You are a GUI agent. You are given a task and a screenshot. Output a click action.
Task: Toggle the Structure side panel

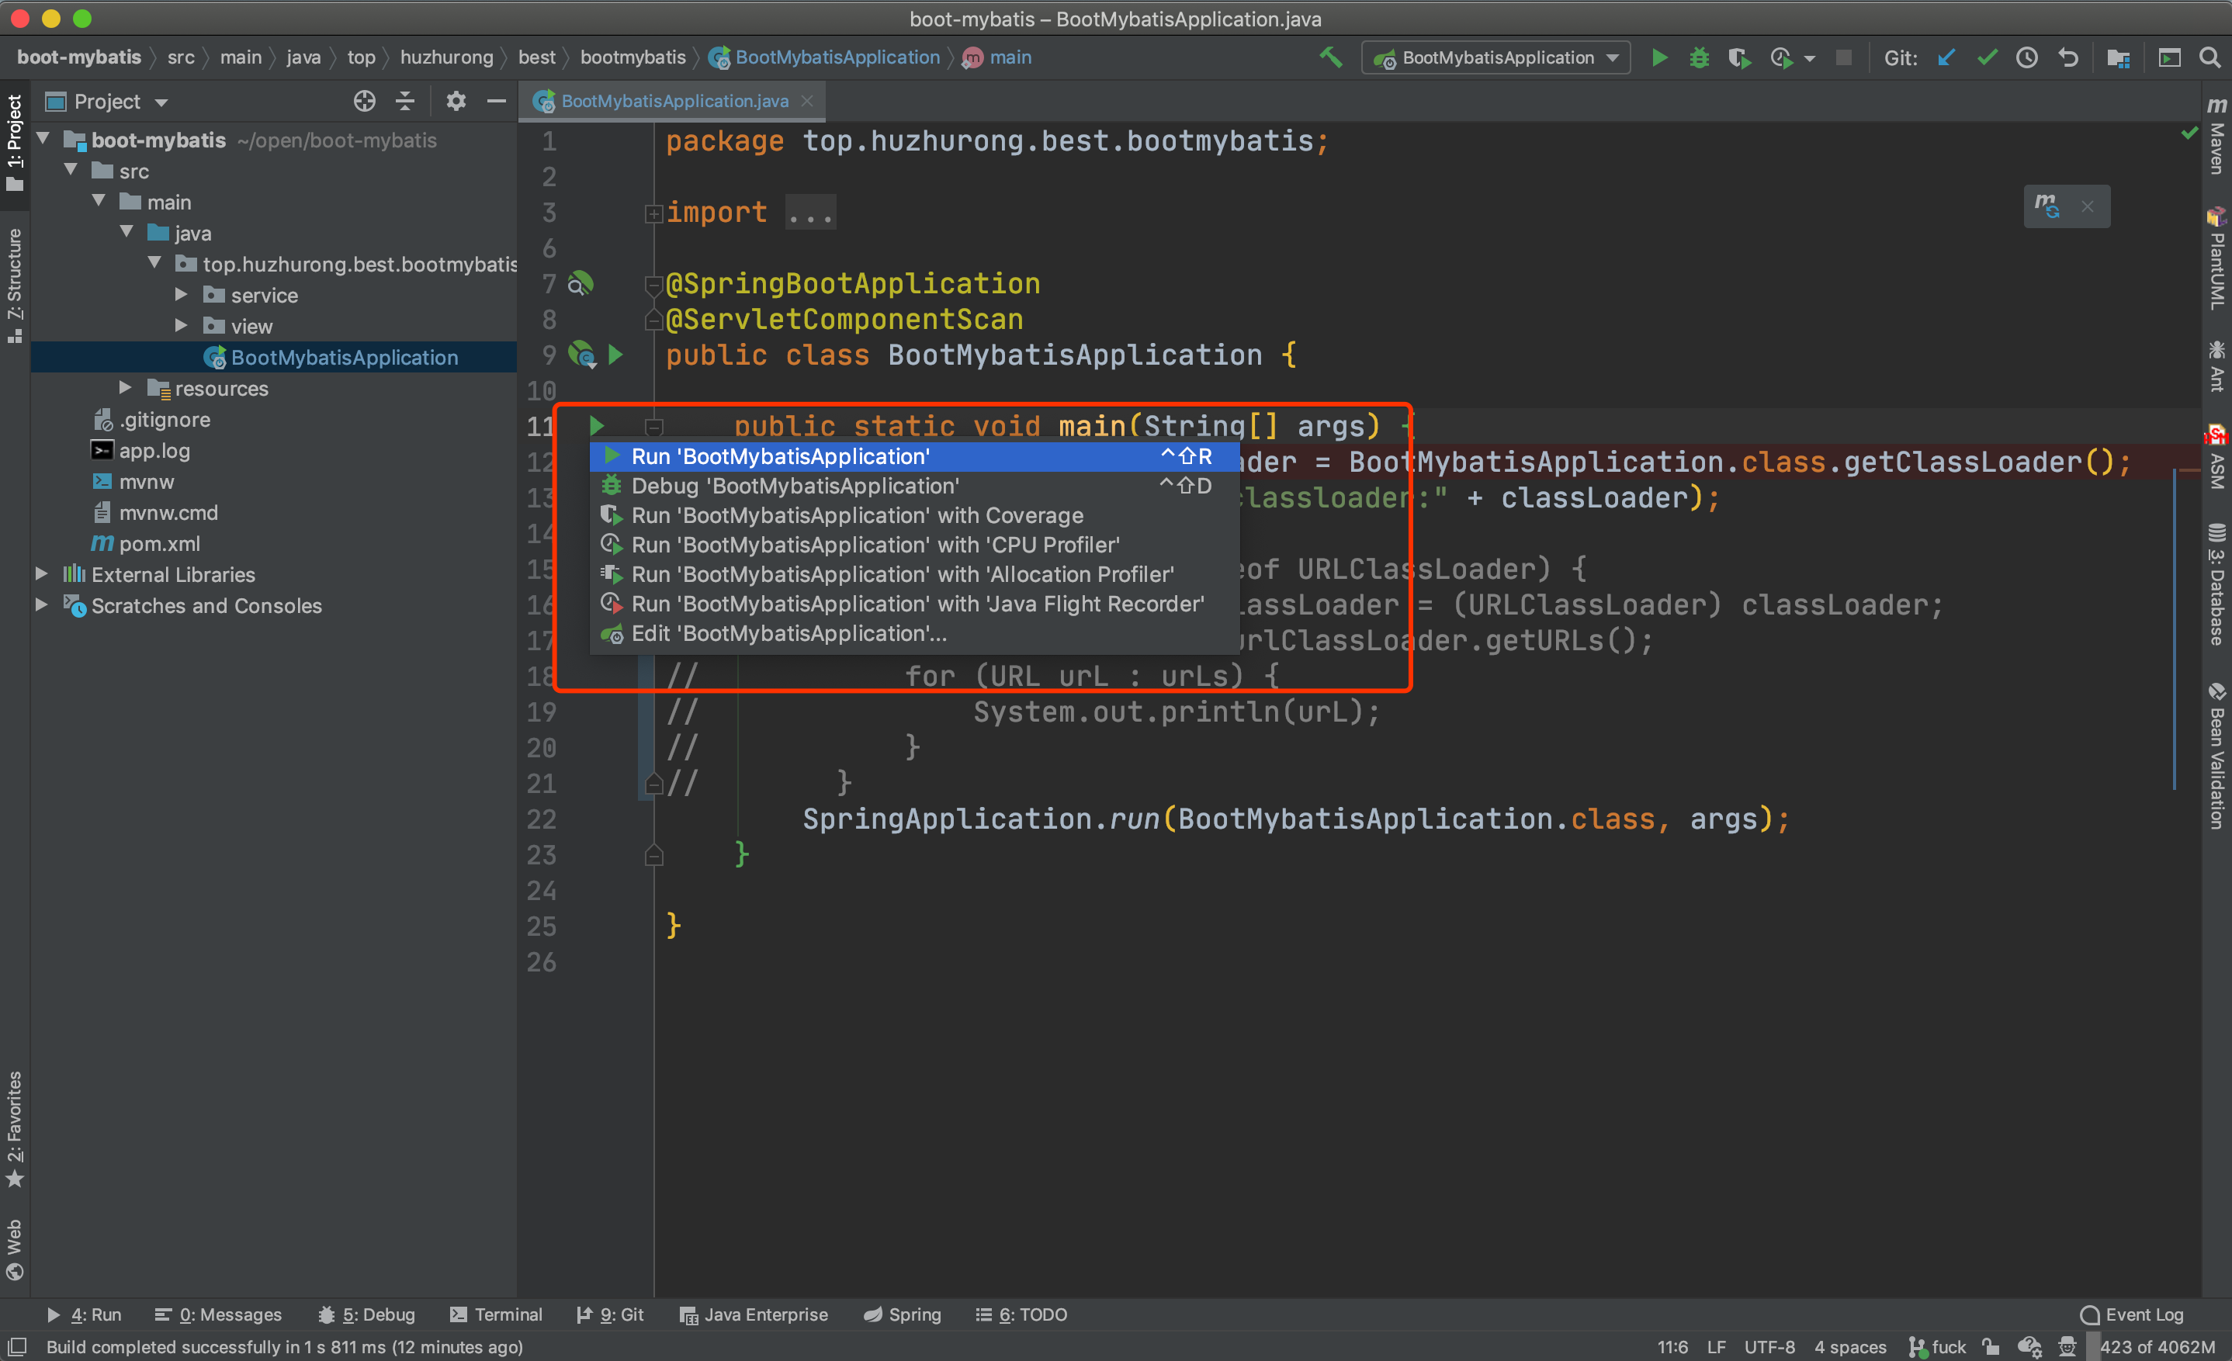(x=15, y=282)
